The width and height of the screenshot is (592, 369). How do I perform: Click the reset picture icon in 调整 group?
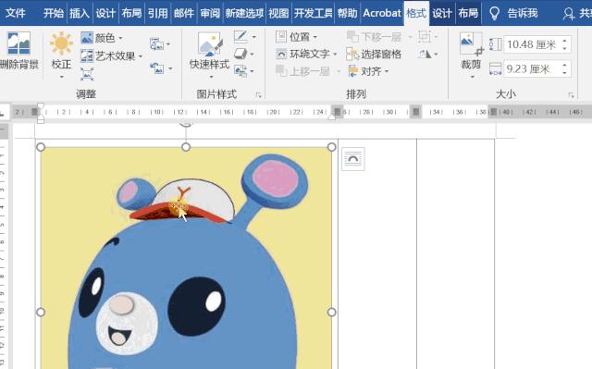coord(157,68)
